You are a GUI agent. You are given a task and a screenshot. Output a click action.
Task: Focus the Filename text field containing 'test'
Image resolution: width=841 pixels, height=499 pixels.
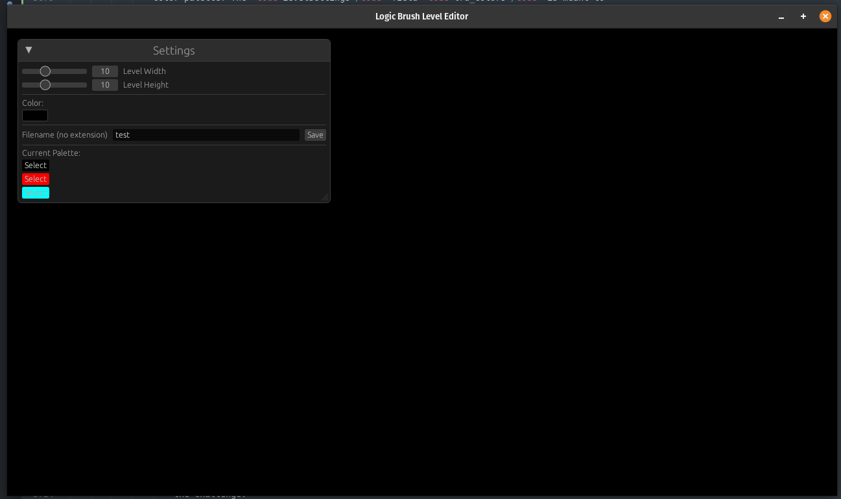(206, 135)
